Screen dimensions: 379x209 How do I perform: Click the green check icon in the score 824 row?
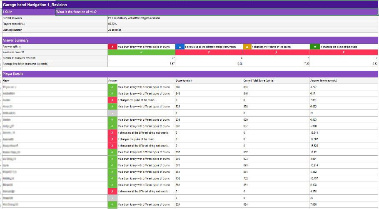click(112, 204)
